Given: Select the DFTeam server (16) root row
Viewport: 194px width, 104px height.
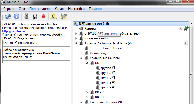Looking at the screenshot, I should [131, 24].
